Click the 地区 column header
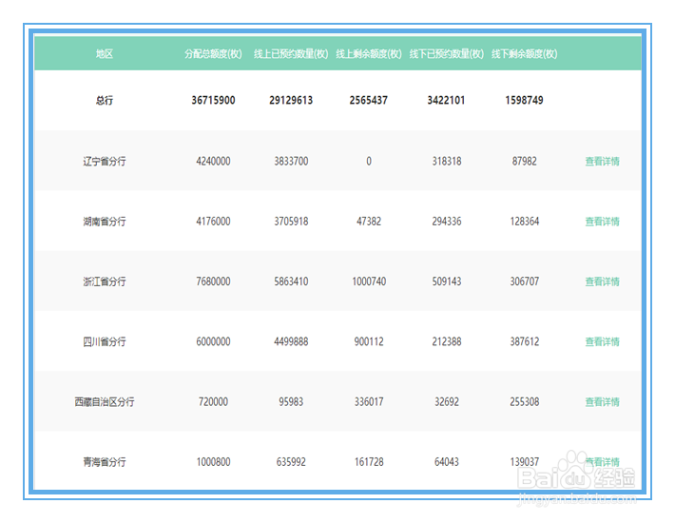The width and height of the screenshot is (675, 523). point(105,54)
